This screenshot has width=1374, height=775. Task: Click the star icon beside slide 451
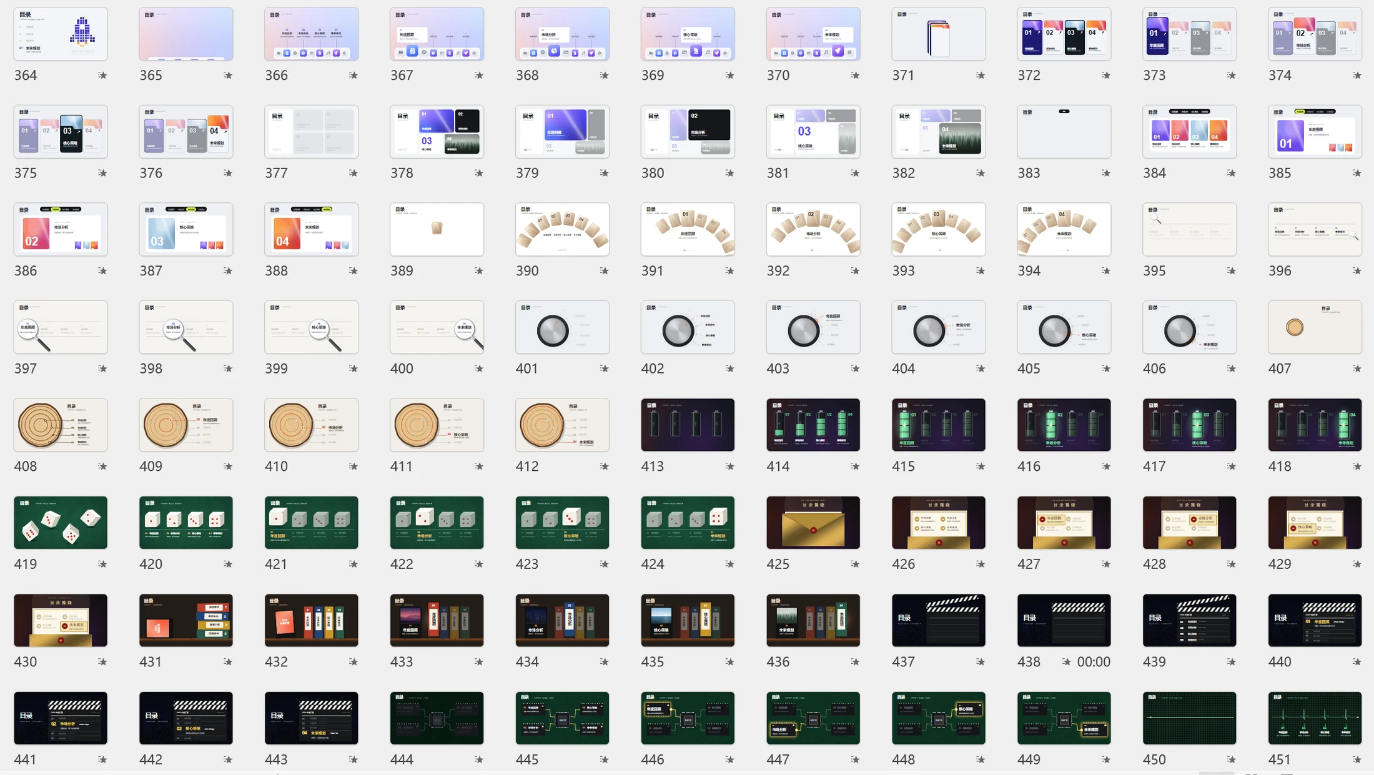pyautogui.click(x=1357, y=760)
